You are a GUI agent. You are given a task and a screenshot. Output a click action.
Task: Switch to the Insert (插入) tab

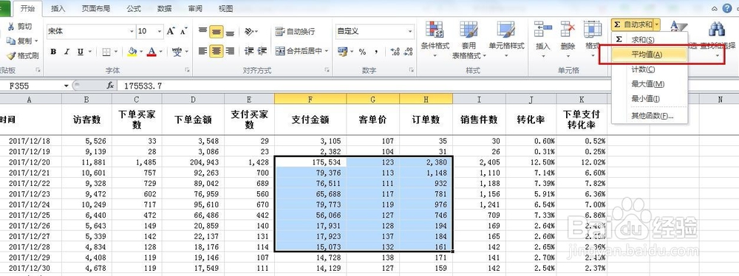58,8
